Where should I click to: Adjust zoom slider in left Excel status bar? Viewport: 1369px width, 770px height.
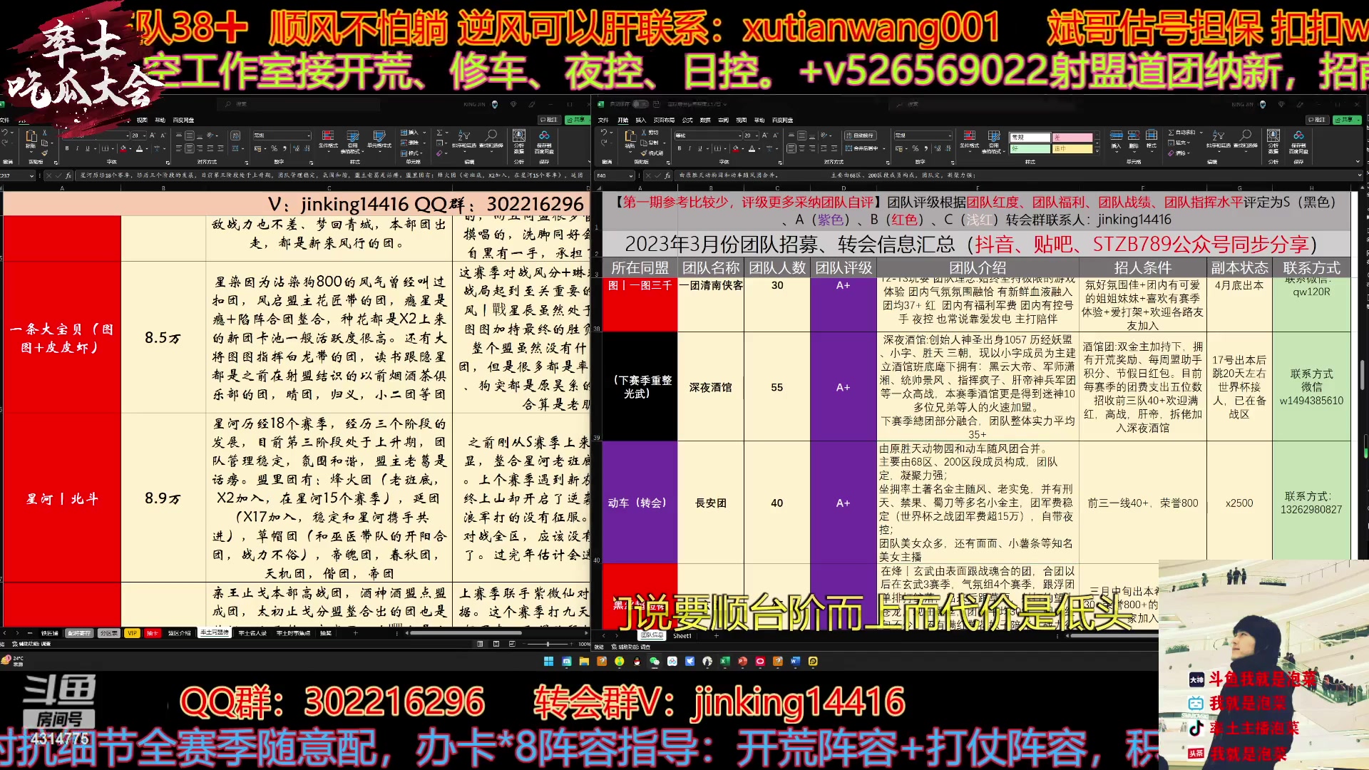tap(548, 644)
